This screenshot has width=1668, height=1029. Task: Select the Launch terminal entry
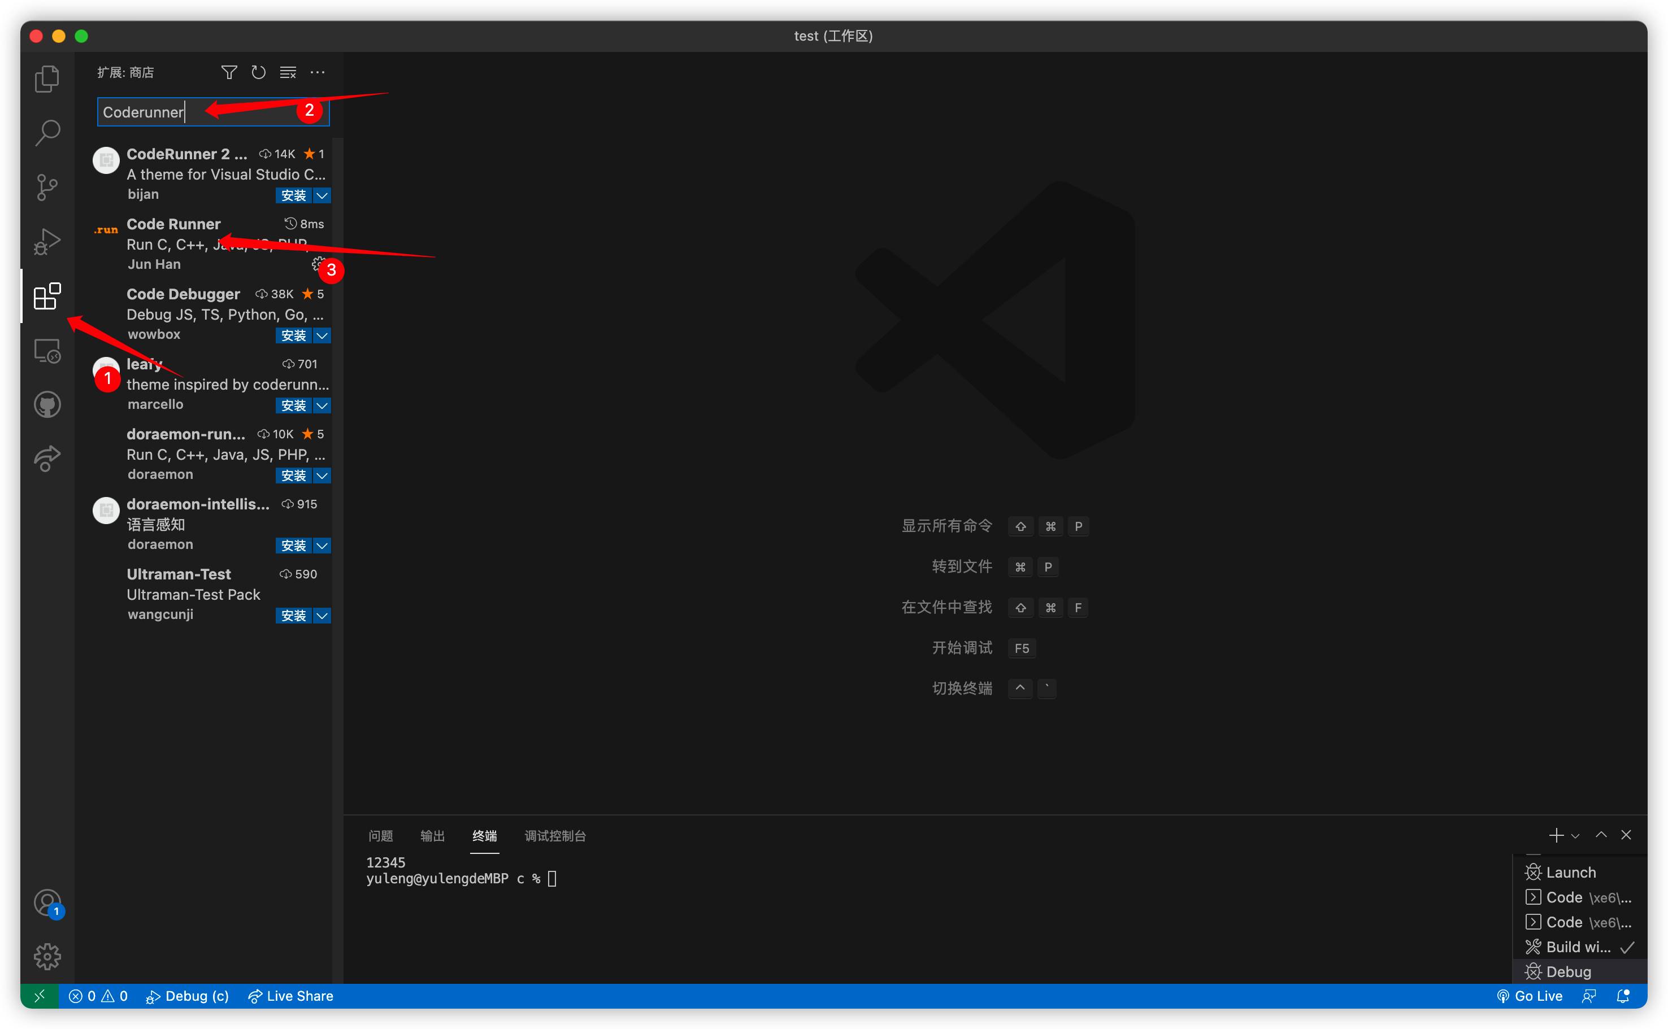click(1579, 873)
